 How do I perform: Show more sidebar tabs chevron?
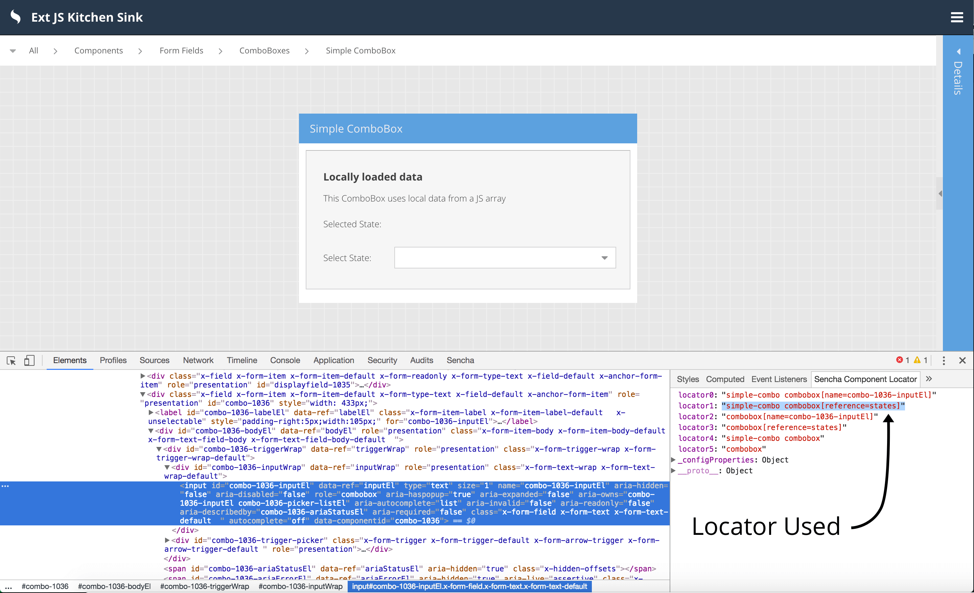pyautogui.click(x=929, y=379)
